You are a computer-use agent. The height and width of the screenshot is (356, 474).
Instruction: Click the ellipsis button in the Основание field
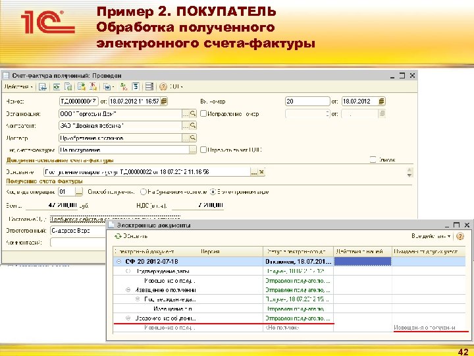(x=254, y=172)
